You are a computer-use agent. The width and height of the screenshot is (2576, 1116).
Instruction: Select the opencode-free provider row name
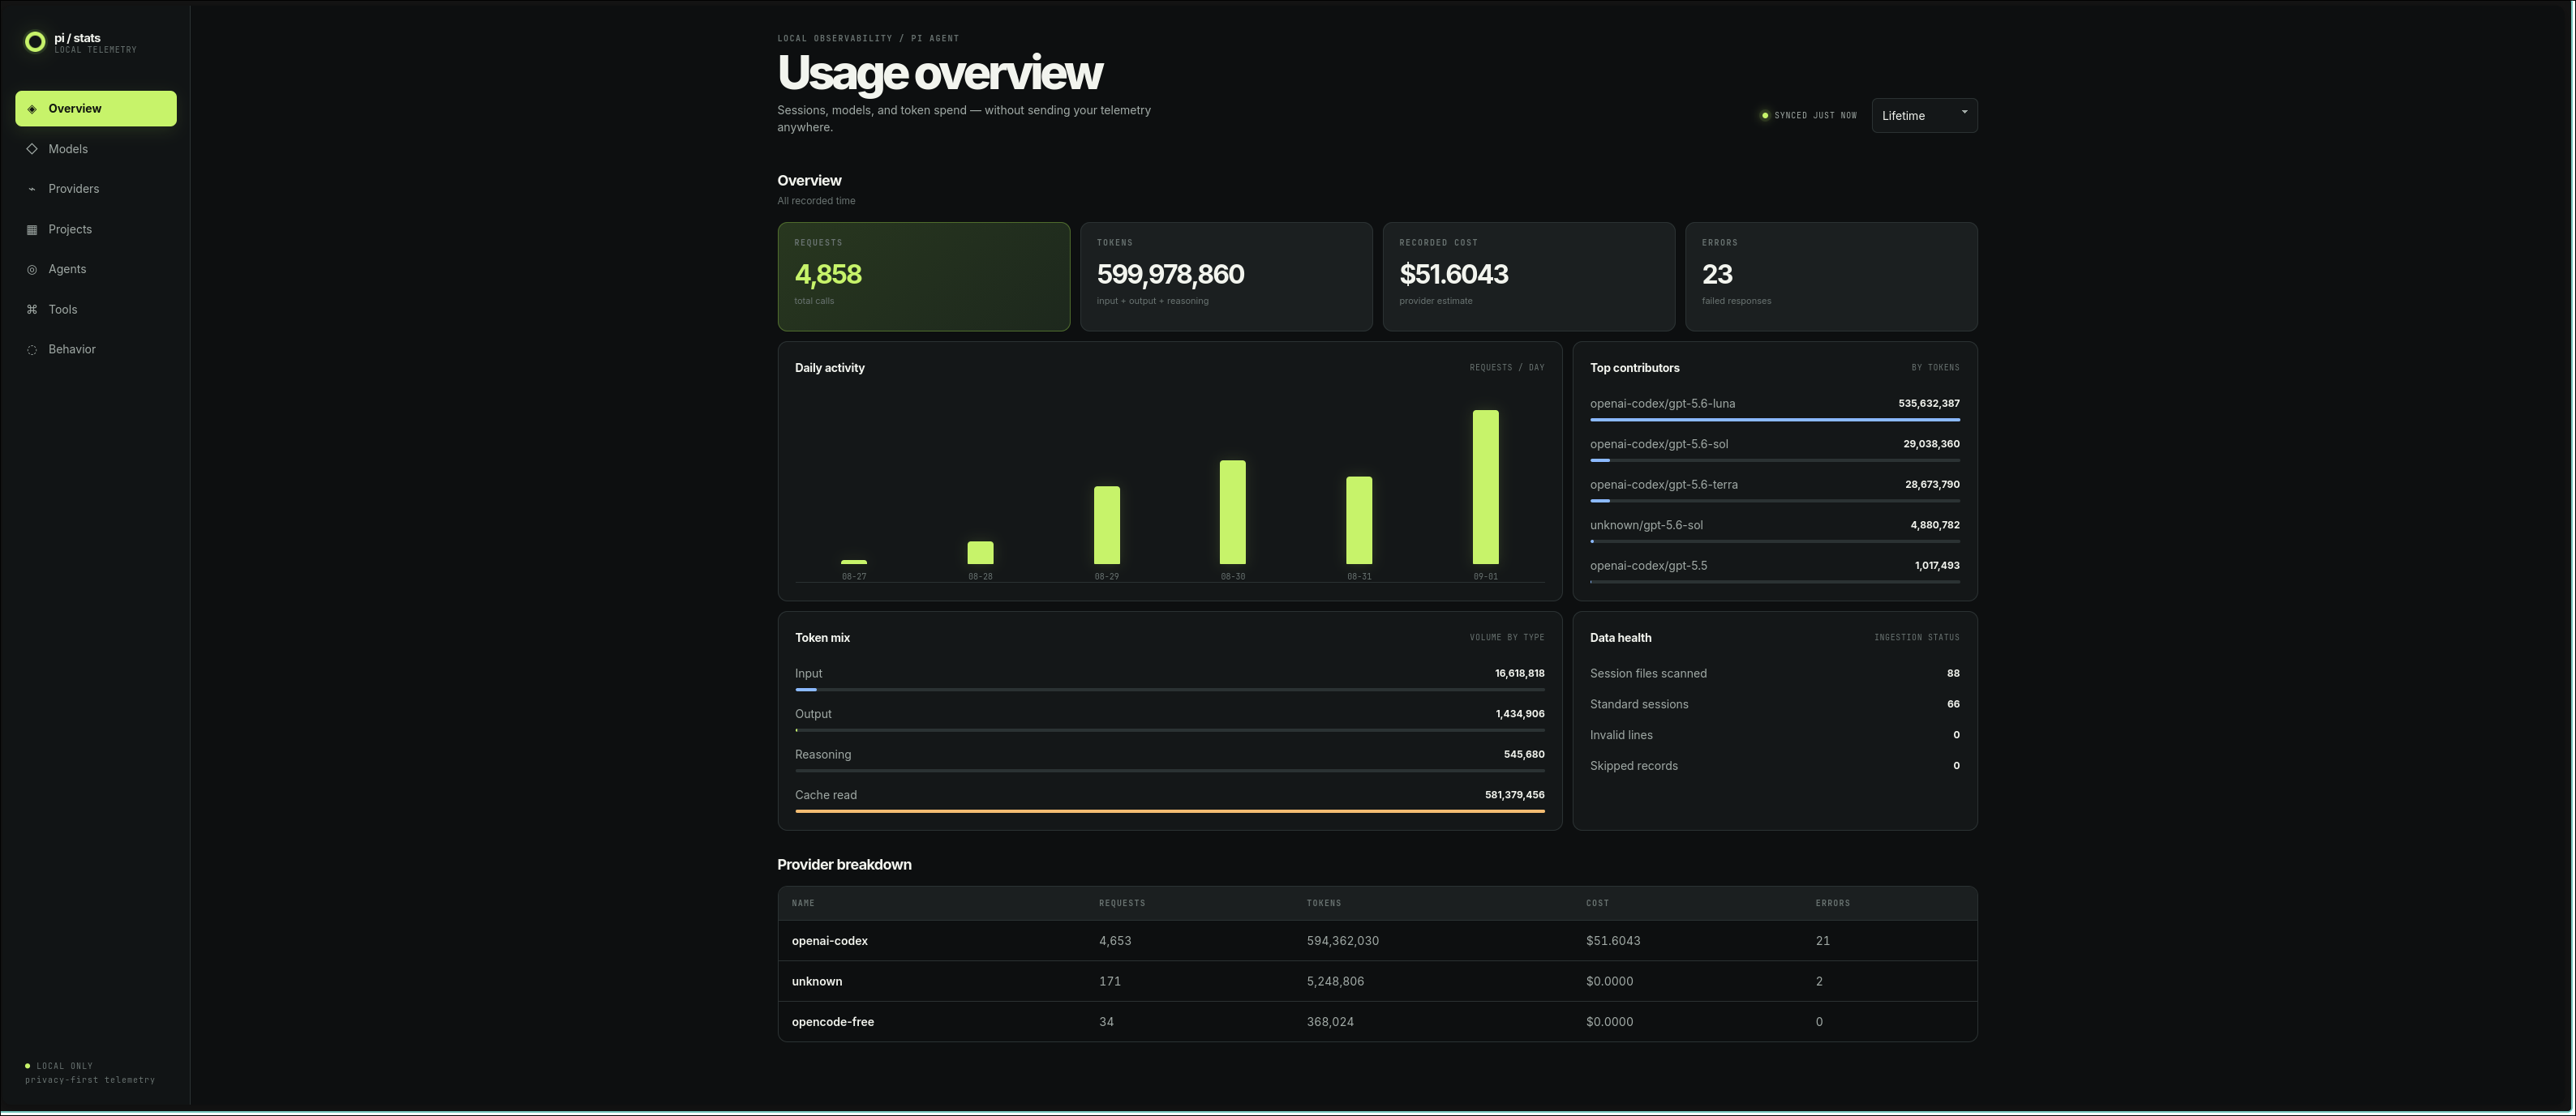tap(833, 1022)
